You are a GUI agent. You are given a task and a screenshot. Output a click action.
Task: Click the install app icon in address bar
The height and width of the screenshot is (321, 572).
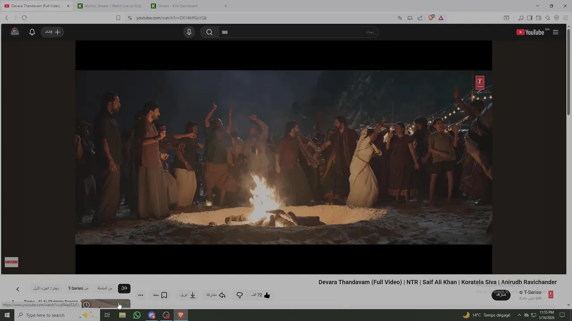pyautogui.click(x=410, y=18)
